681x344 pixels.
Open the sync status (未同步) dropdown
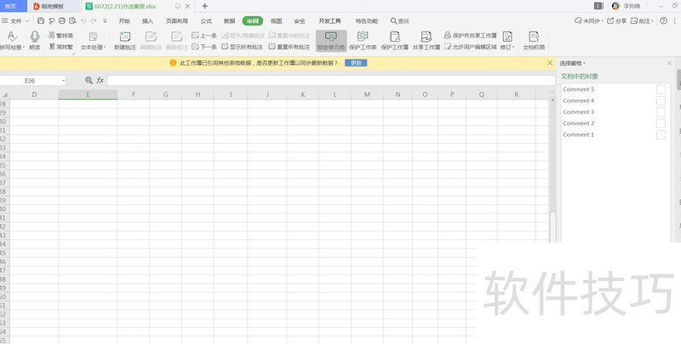tap(589, 20)
